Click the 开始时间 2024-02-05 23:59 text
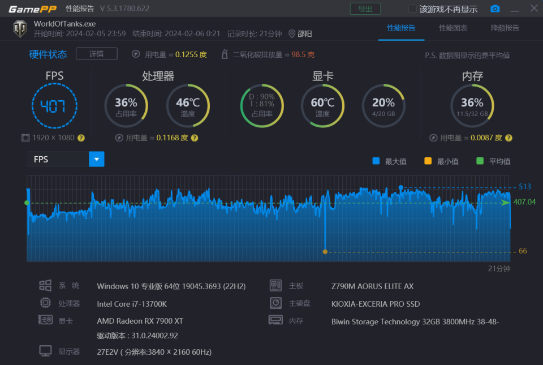The height and width of the screenshot is (365, 543). coord(80,33)
